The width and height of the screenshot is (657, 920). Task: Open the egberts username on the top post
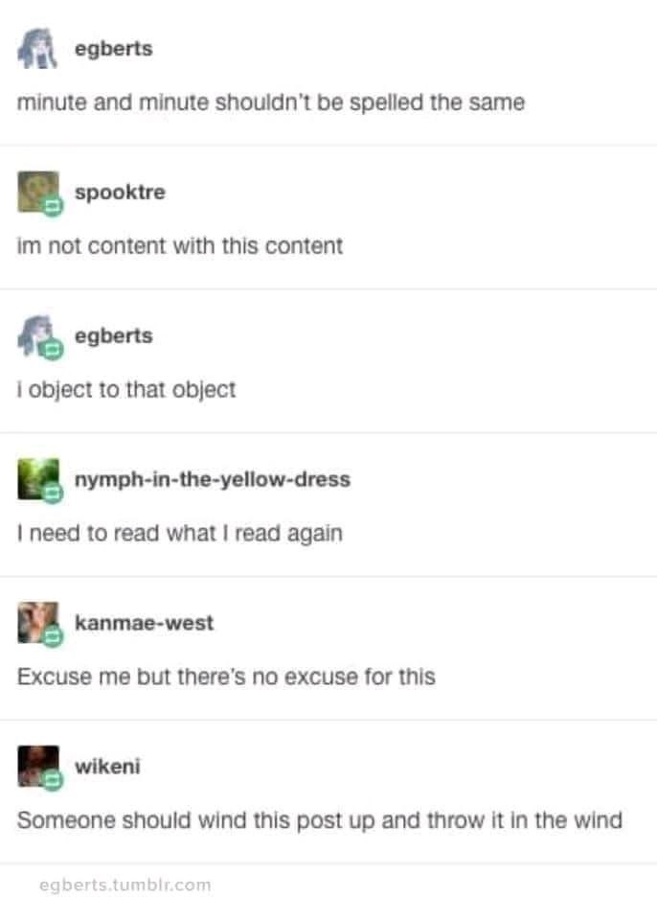(x=114, y=49)
